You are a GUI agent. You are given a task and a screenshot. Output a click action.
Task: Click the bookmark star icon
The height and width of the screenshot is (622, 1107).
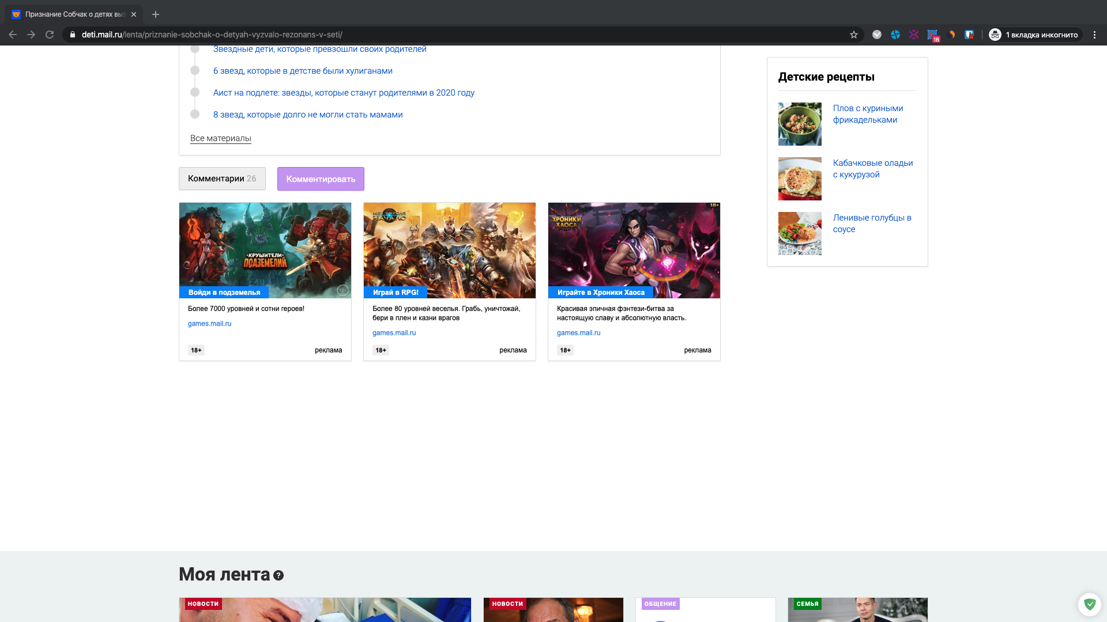pyautogui.click(x=854, y=35)
